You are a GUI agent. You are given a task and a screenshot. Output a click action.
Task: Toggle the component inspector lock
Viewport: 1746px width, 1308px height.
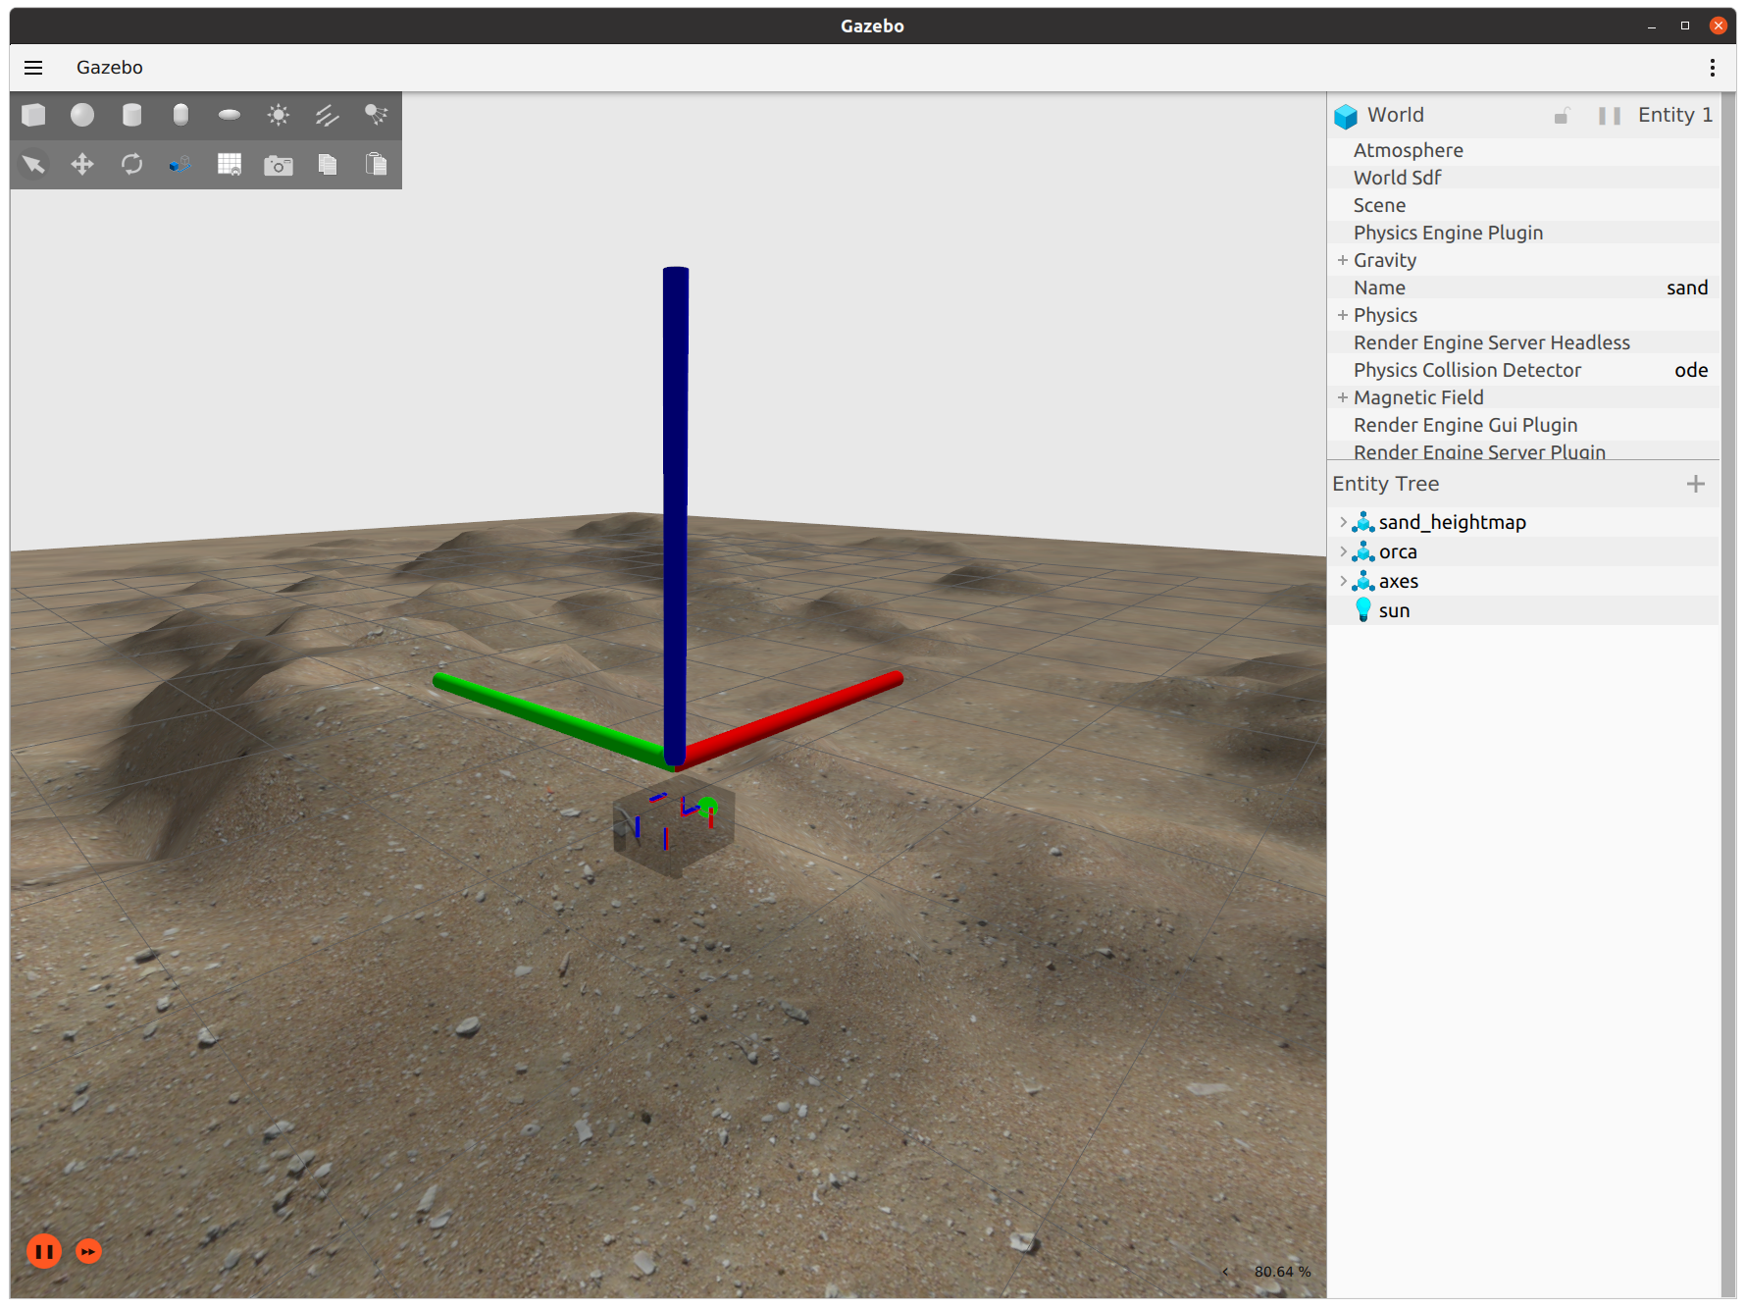coord(1562,116)
